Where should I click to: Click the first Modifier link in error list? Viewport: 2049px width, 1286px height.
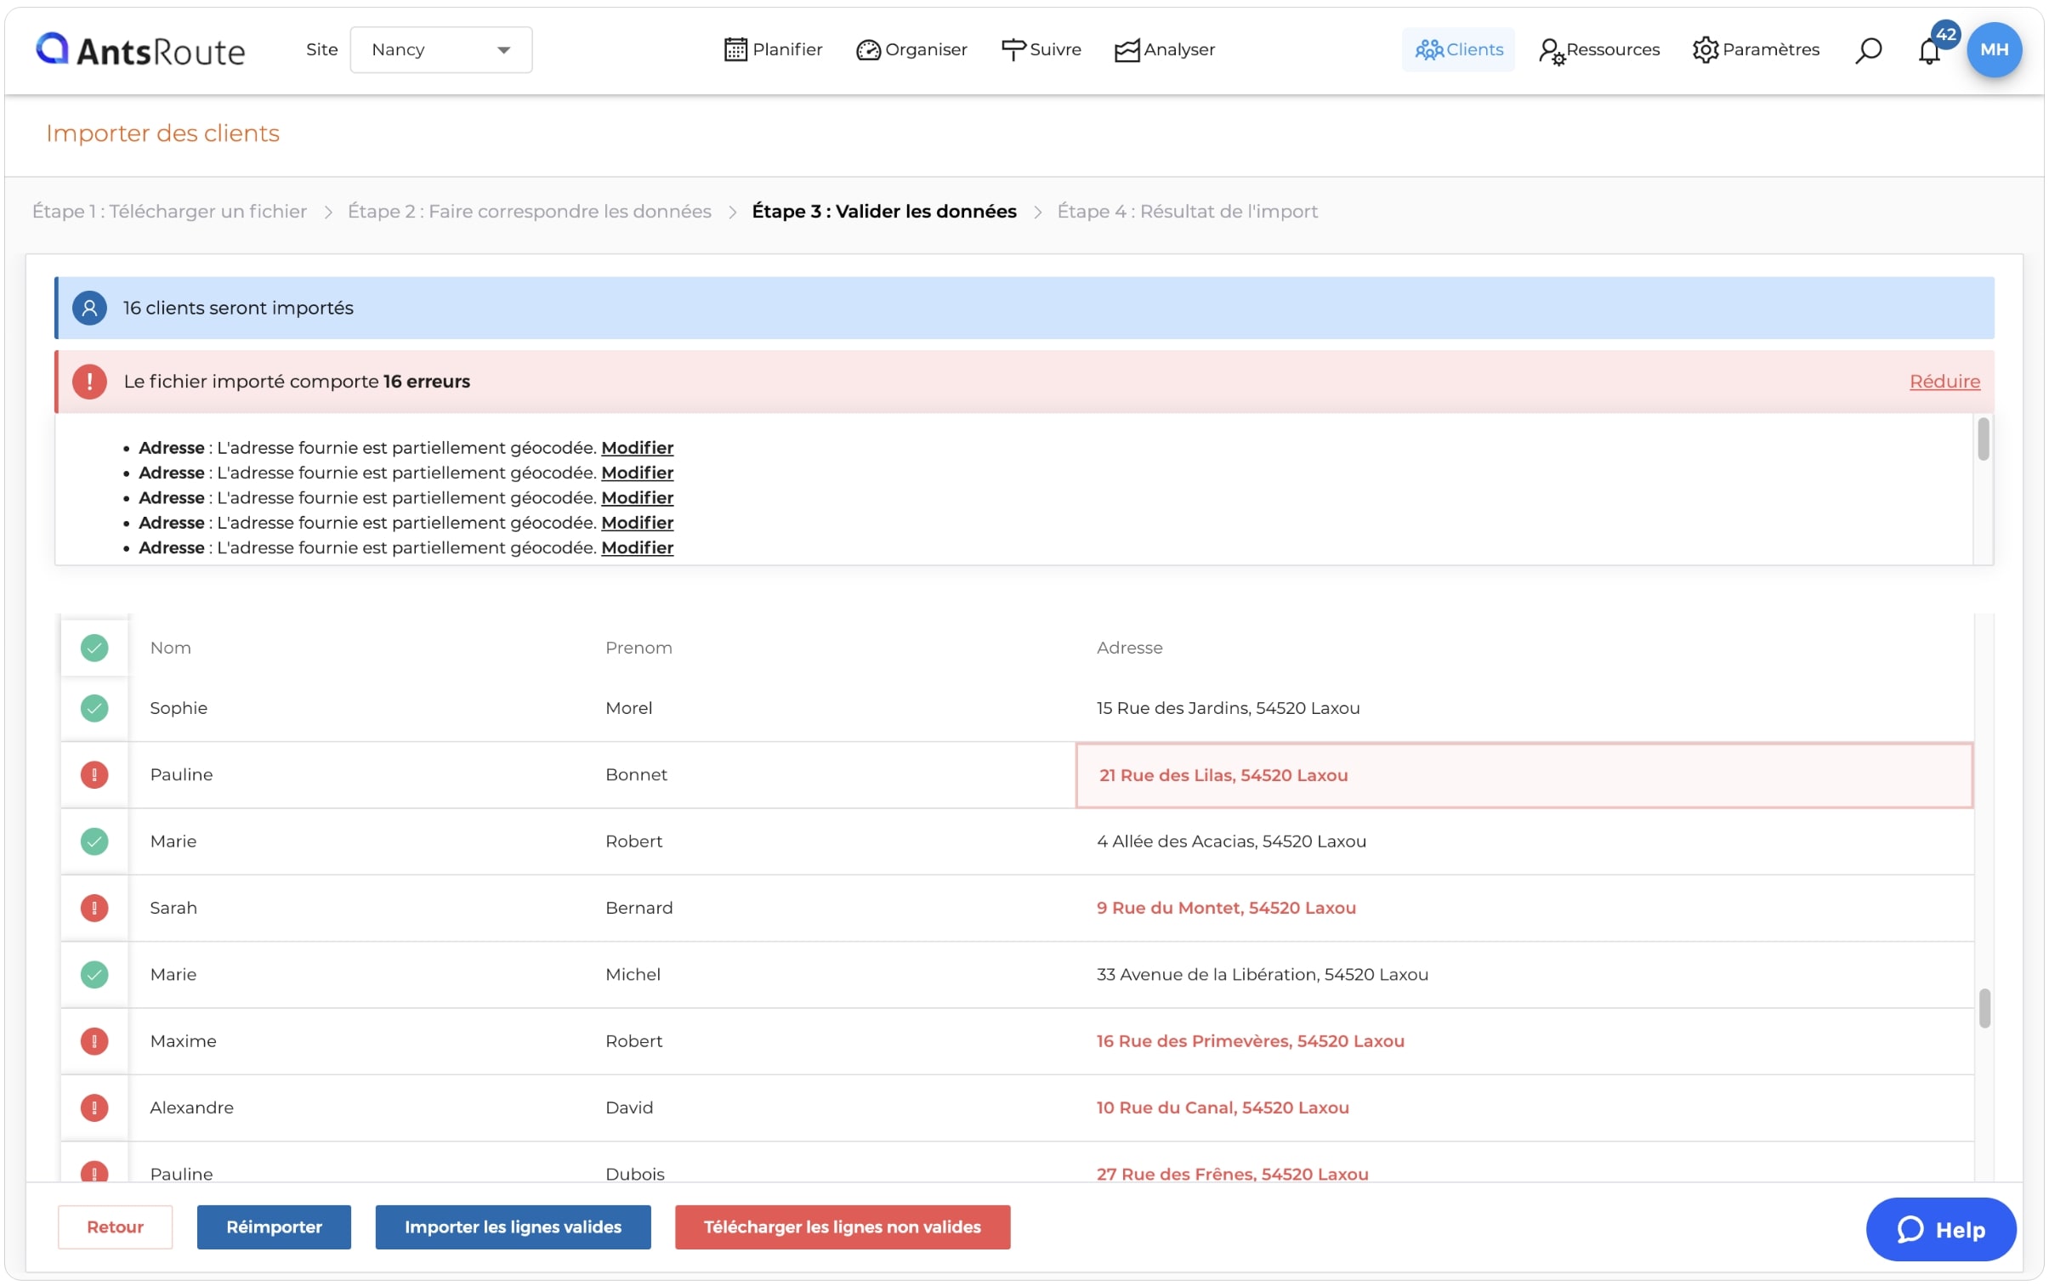637,447
